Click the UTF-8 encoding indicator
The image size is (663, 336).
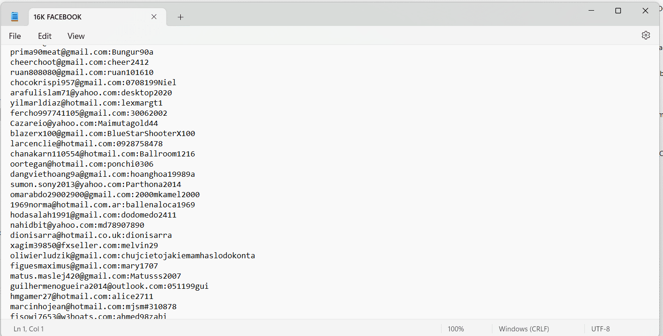click(x=600, y=329)
